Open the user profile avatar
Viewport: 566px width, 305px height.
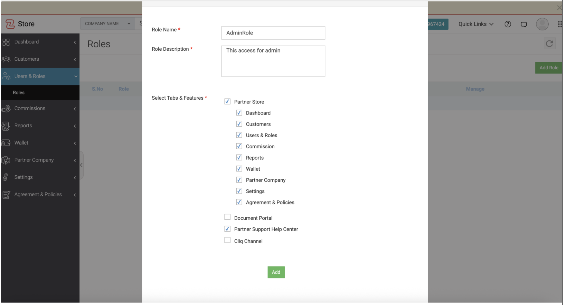[542, 24]
